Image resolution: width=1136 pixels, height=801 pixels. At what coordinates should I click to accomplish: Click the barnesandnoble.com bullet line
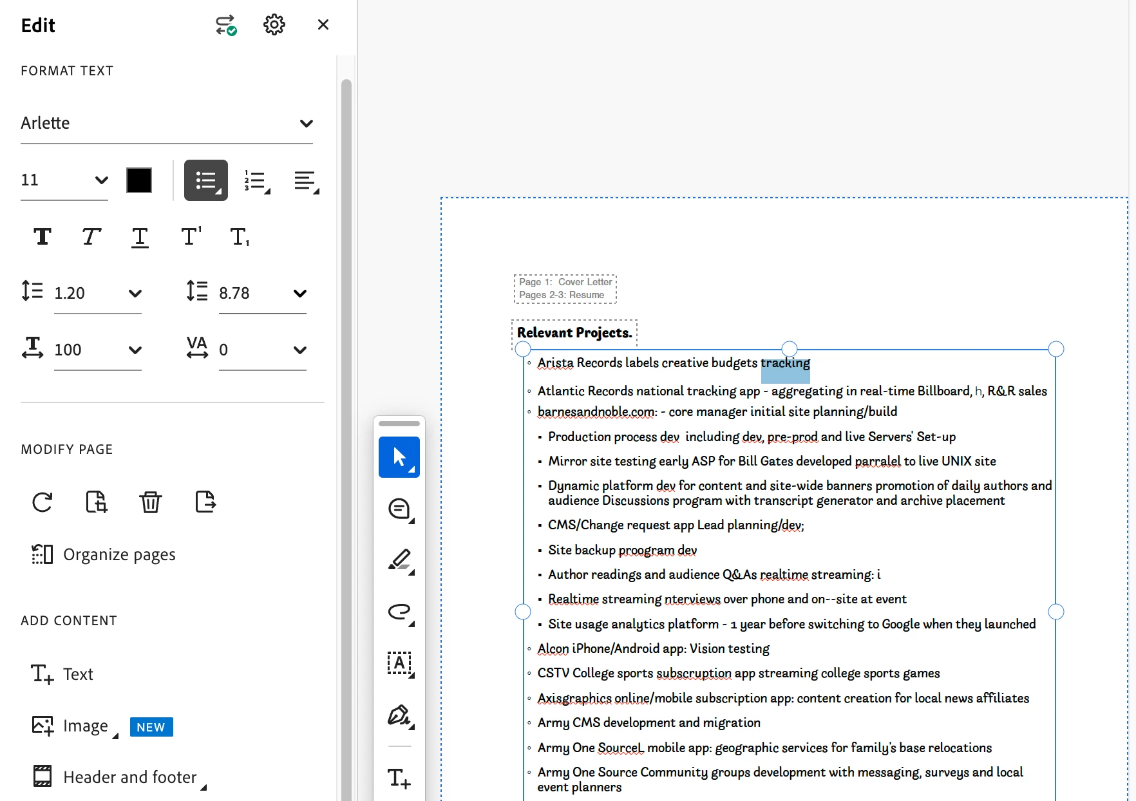pyautogui.click(x=717, y=412)
